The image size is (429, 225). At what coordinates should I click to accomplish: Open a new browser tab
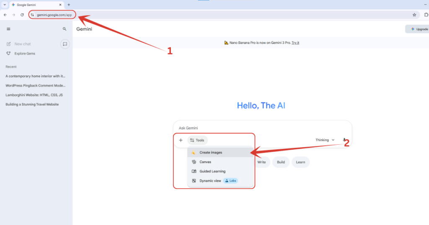coord(69,5)
